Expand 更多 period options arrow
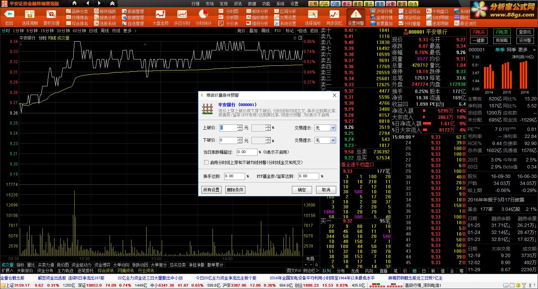This screenshot has height=289, width=538. 135,31
